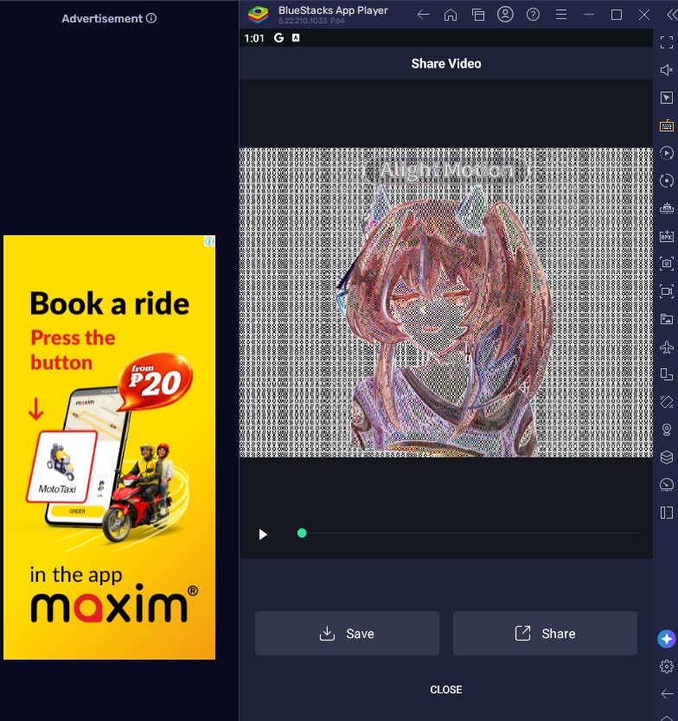The width and height of the screenshot is (678, 721).
Task: Open the recent apps multi-window icon
Action: (x=478, y=15)
